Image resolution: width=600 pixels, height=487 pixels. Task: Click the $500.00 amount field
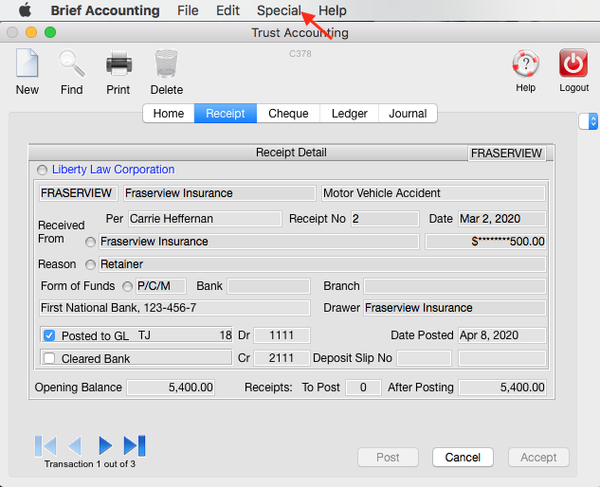[x=485, y=242]
